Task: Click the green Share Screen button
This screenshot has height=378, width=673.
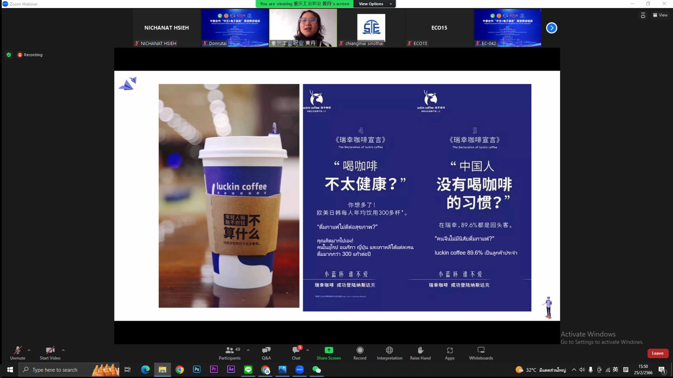Action: click(x=328, y=353)
